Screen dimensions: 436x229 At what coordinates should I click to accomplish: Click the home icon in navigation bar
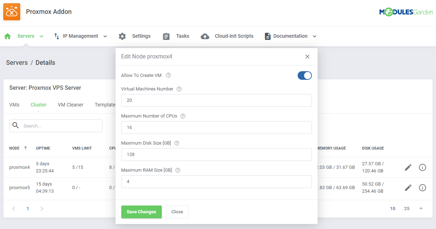click(x=7, y=36)
